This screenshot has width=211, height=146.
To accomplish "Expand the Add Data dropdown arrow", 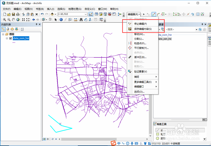I will click(55, 14).
